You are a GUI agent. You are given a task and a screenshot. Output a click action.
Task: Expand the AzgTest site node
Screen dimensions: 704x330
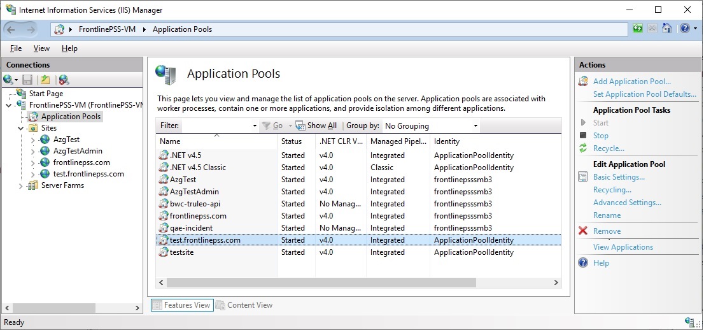click(x=32, y=140)
